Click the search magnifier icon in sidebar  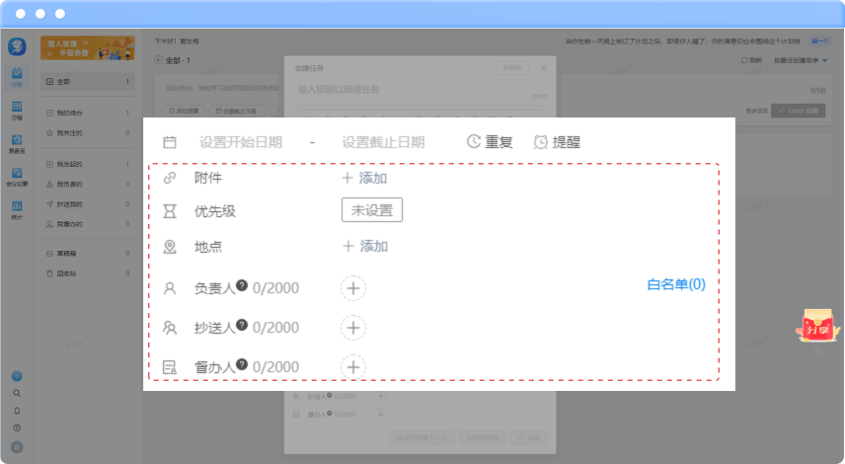[17, 393]
